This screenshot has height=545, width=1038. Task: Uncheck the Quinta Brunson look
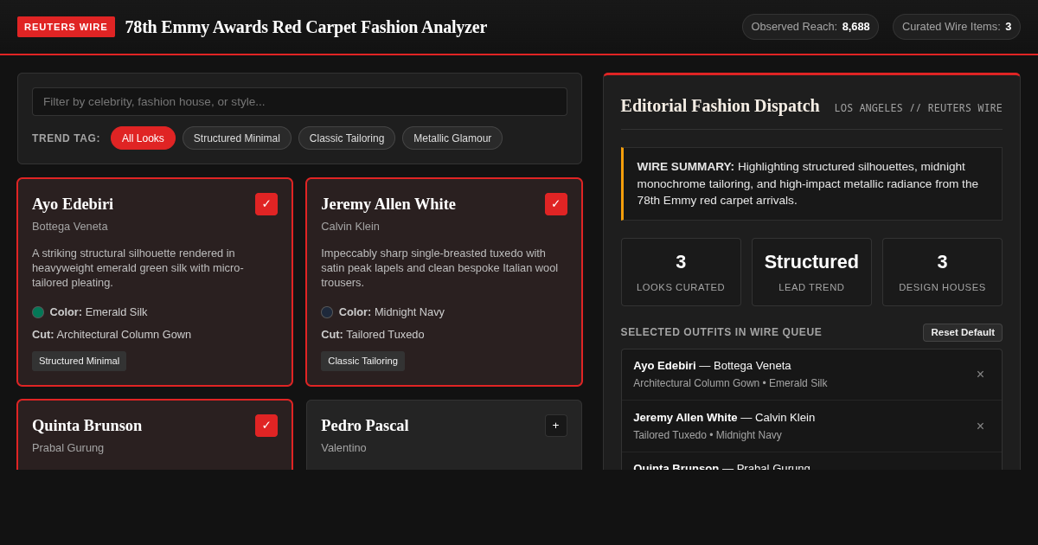[266, 426]
